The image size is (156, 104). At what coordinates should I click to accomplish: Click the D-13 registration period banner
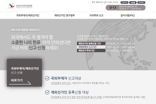(126, 8)
